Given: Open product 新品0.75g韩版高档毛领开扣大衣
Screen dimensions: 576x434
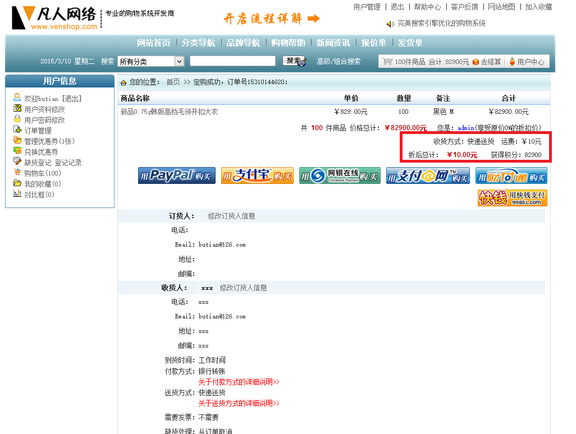Looking at the screenshot, I should [x=170, y=112].
